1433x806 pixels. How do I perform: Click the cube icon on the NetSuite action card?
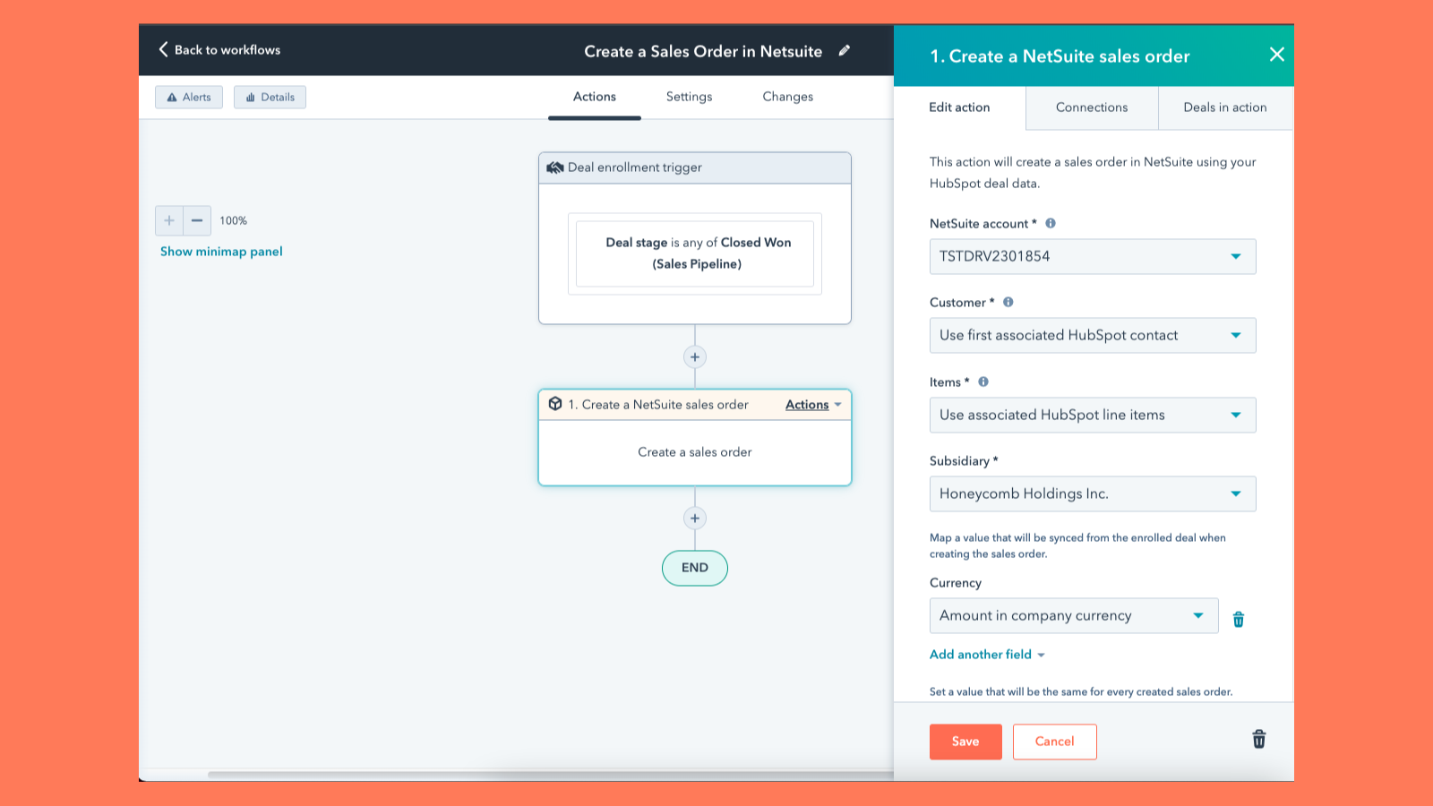554,404
